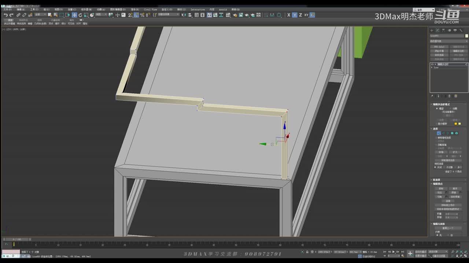Open the Arnold menu
This screenshot has width=469, height=263.
tap(223, 9)
